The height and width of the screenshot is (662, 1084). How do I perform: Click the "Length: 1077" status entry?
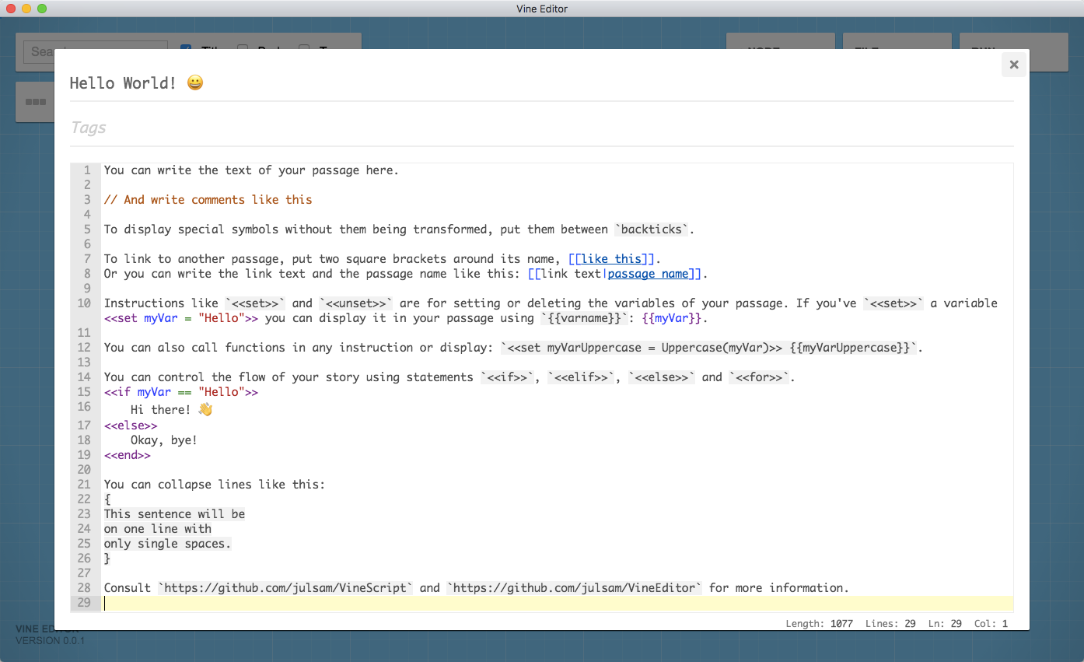[x=819, y=624]
